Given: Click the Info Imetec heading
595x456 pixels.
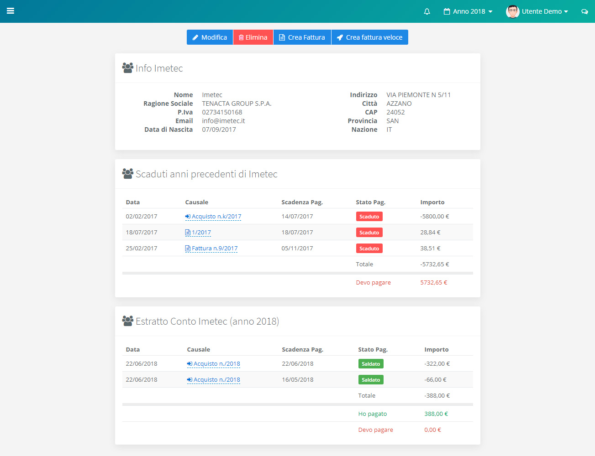Looking at the screenshot, I should pos(159,68).
